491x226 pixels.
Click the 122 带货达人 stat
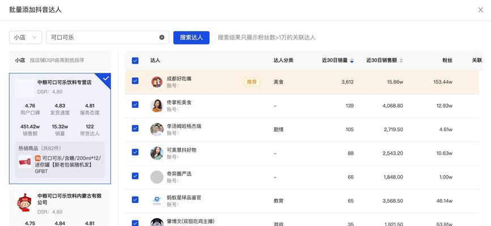click(89, 130)
